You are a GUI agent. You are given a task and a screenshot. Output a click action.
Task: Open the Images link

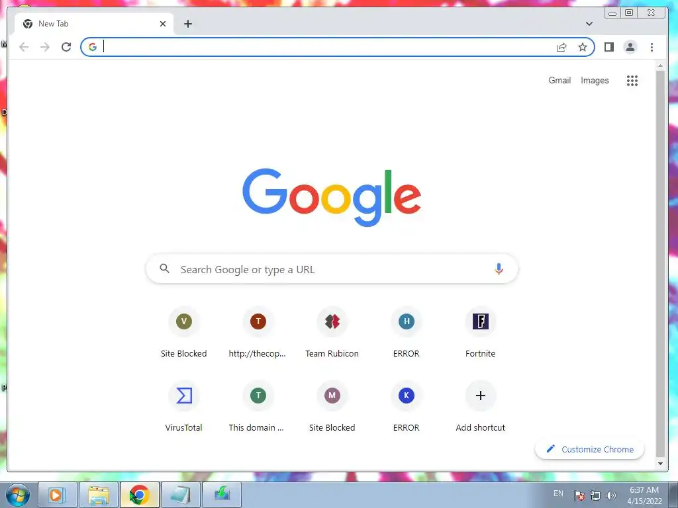coord(595,80)
